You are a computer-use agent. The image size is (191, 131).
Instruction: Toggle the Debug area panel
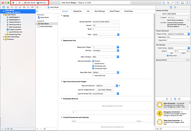point(182,3)
